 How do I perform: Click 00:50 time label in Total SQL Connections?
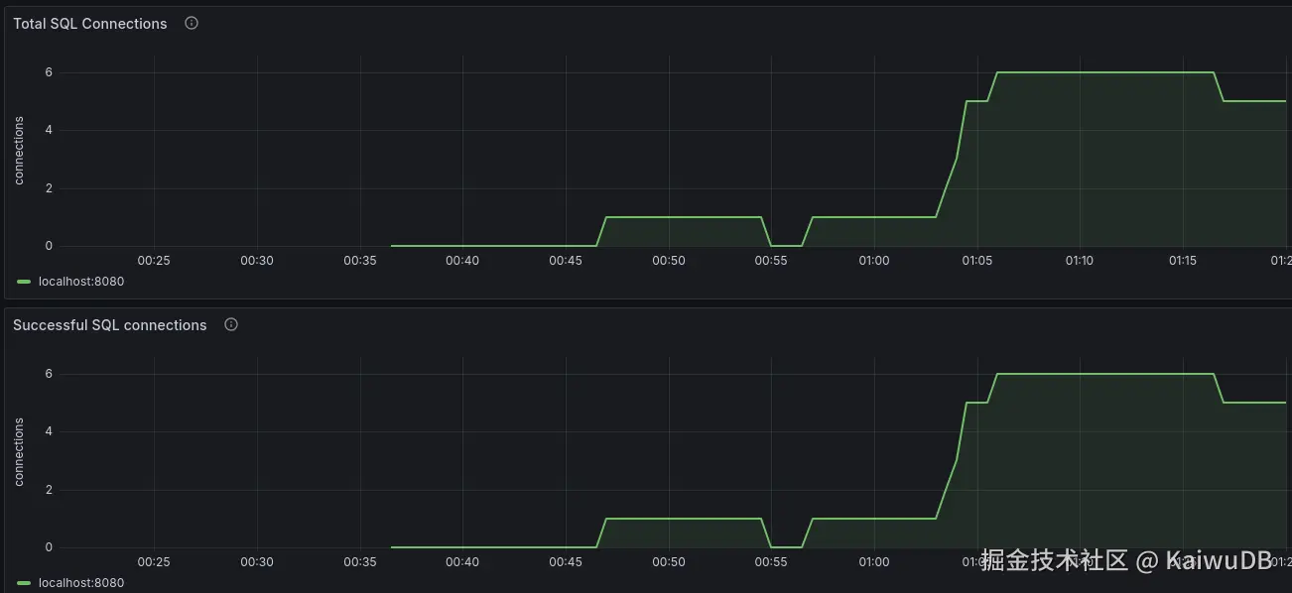click(x=668, y=261)
